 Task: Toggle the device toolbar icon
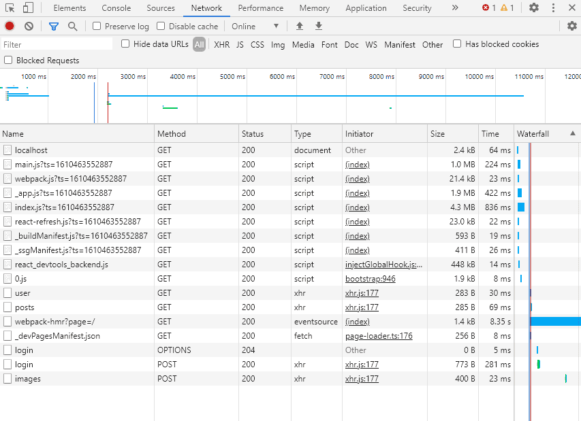(x=28, y=8)
